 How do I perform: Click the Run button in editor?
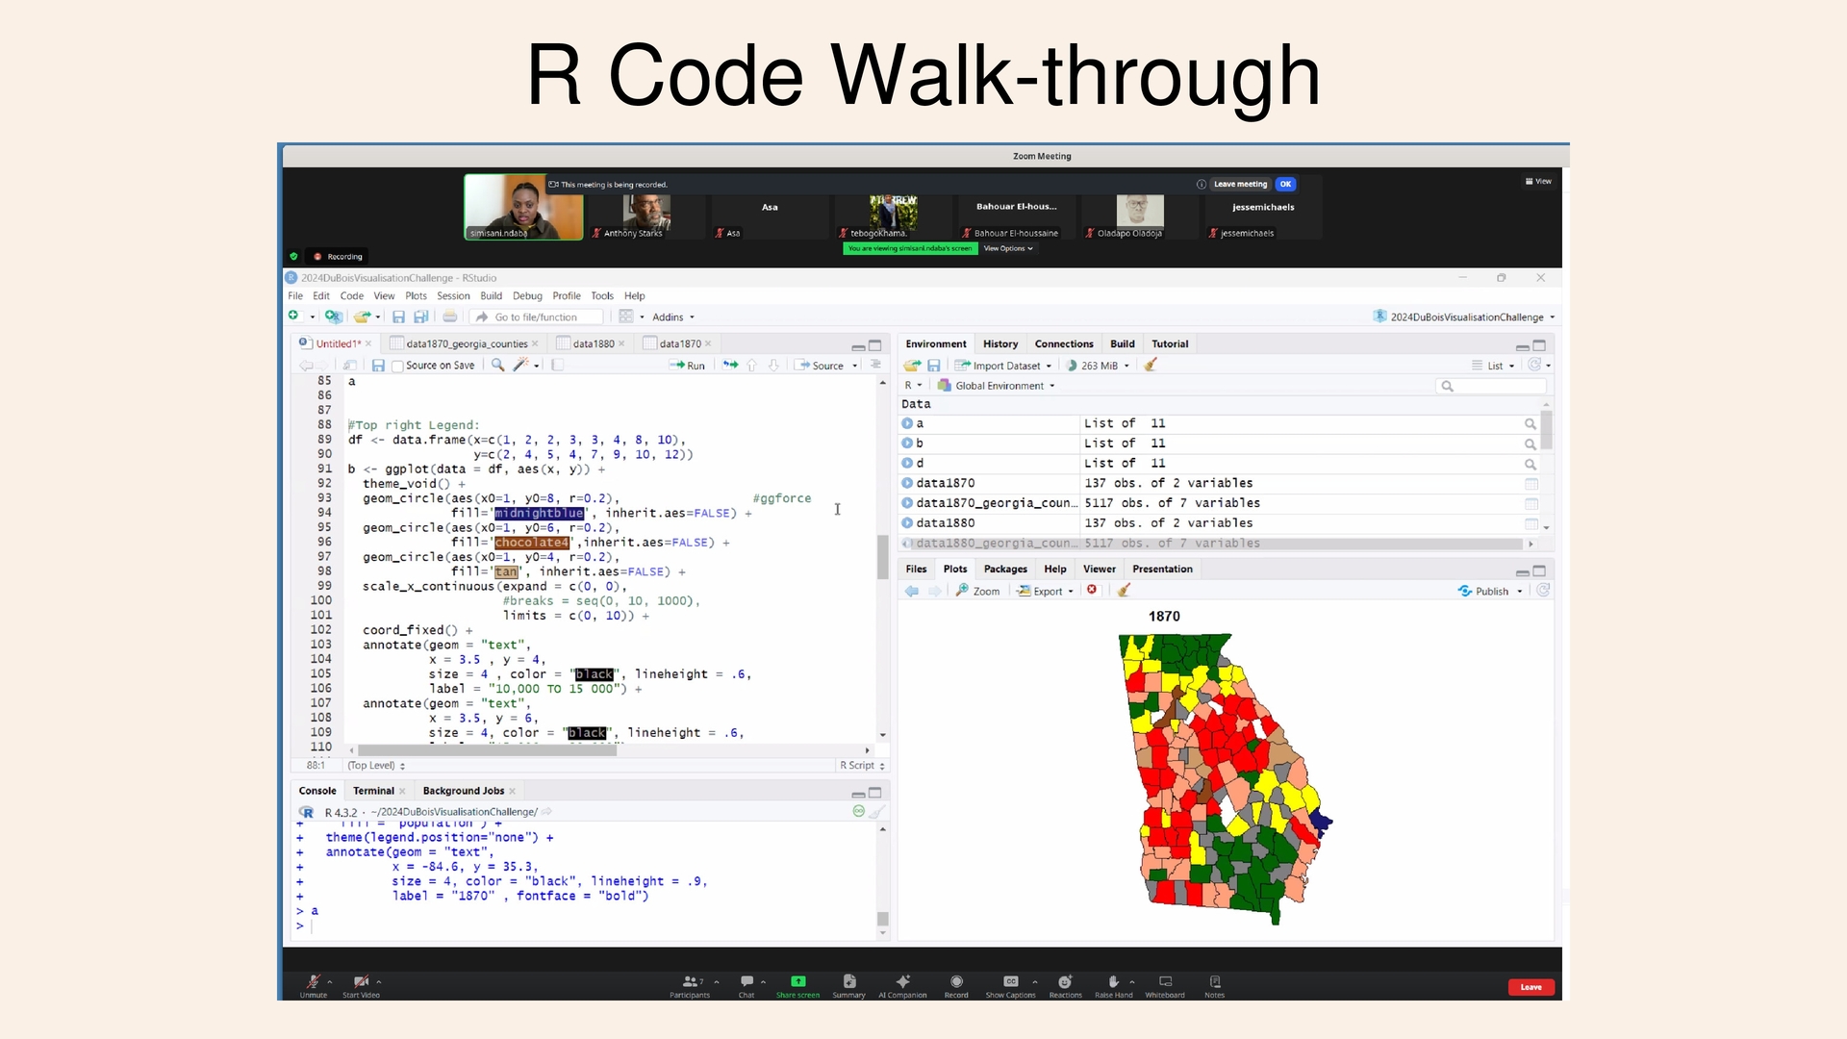pos(687,366)
